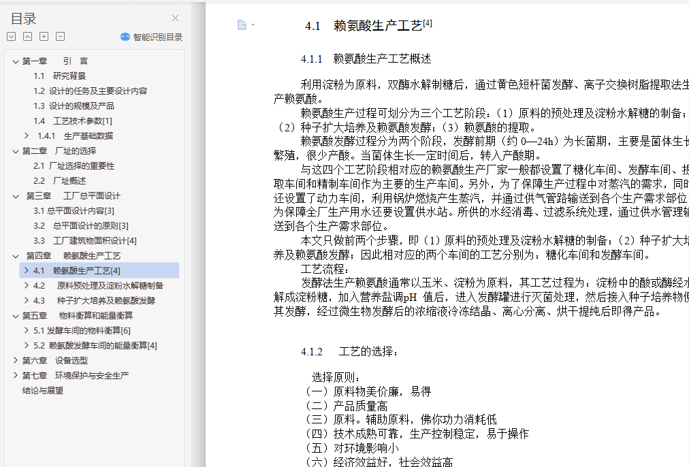Click the line （五）对环境影响小
The image size is (689, 467).
coord(351,448)
